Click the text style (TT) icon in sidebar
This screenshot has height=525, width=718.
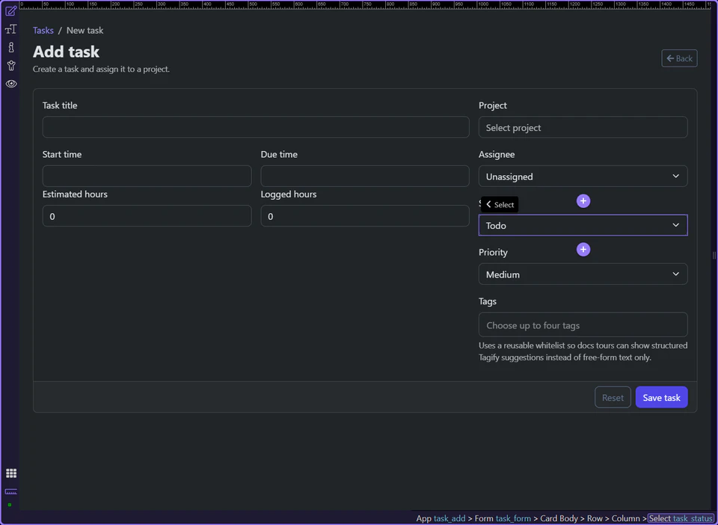[x=11, y=28]
